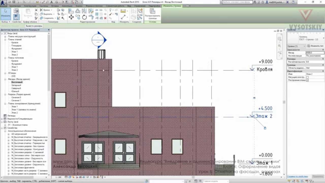The width and height of the screenshot is (325, 183).
Task: Click the Фасад elevation value field
Action: pyautogui.click(x=315, y=53)
